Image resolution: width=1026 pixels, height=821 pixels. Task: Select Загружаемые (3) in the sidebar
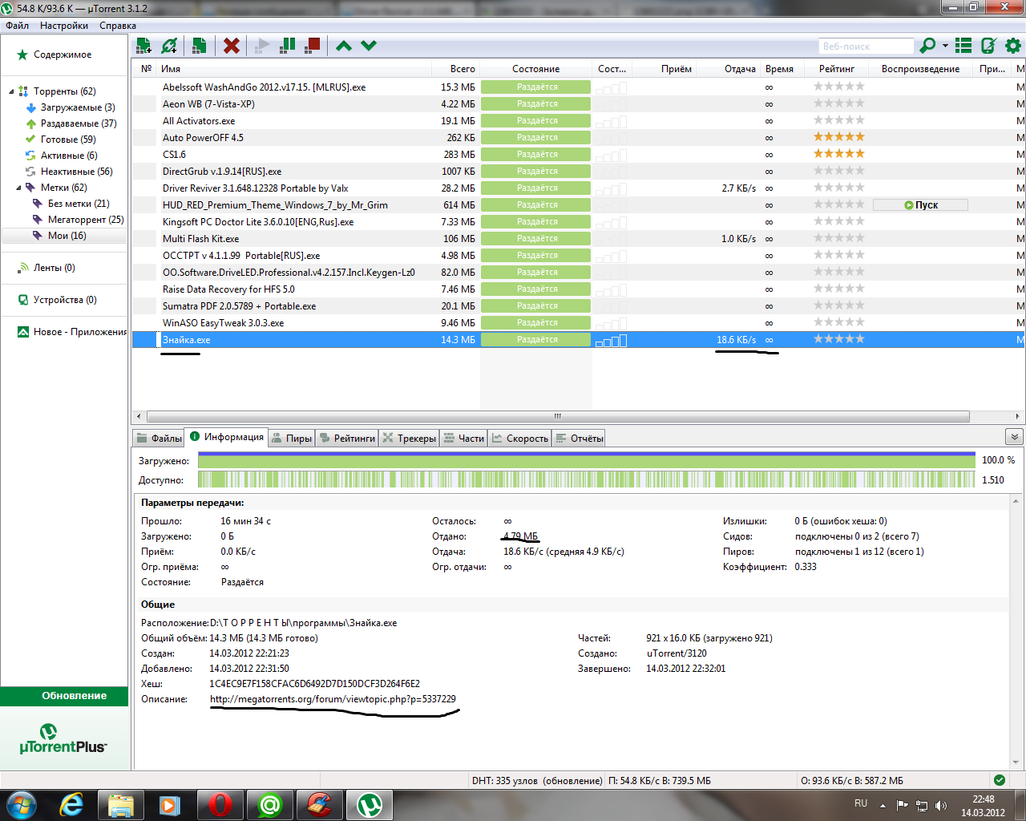coord(78,107)
